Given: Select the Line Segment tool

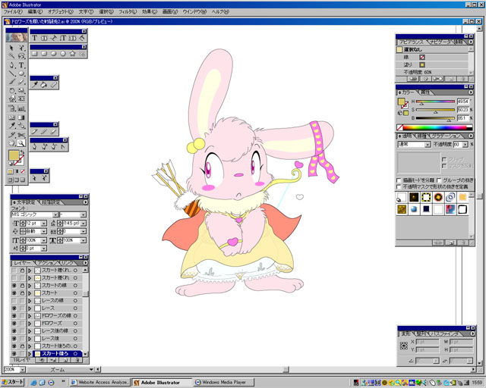Looking at the screenshot, I should 11,74.
